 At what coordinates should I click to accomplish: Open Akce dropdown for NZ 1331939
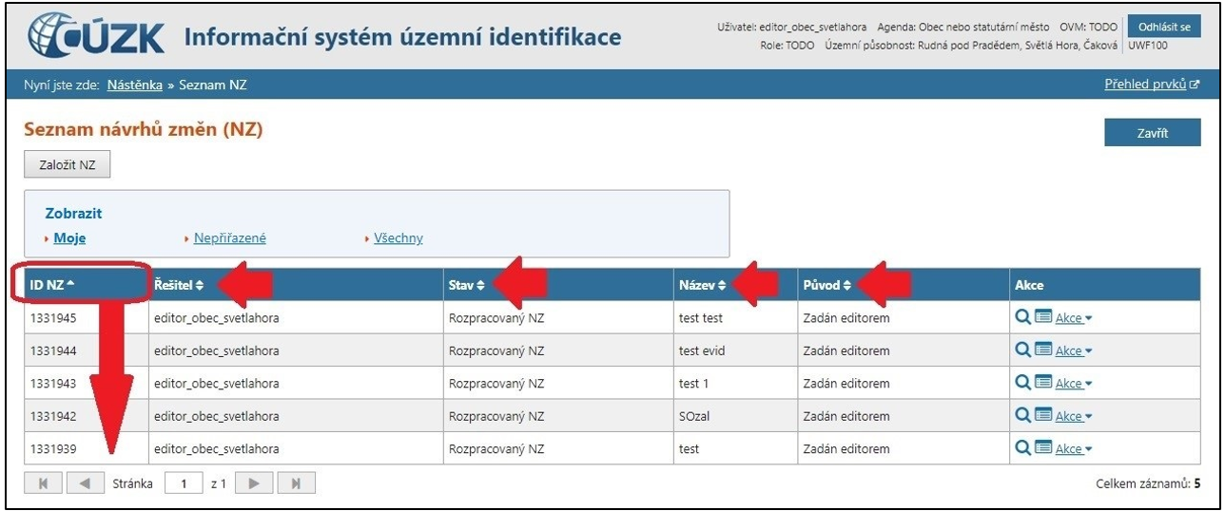click(1074, 449)
